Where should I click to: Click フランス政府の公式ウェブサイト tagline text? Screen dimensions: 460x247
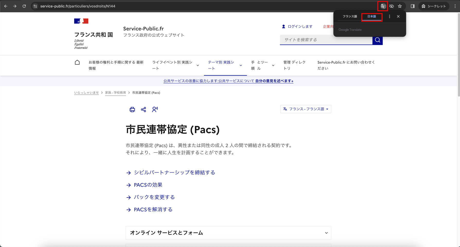tap(154, 35)
